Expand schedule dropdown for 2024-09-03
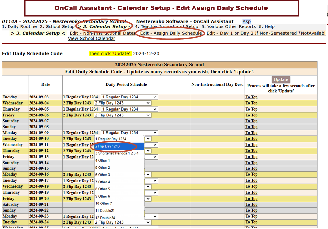 pyautogui.click(x=129, y=97)
